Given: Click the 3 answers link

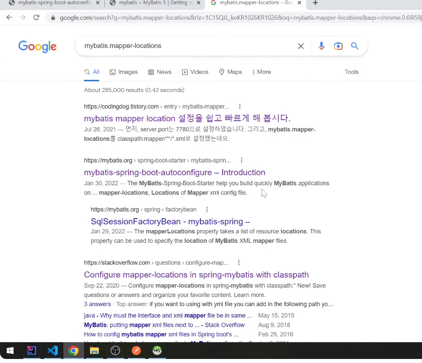Looking at the screenshot, I should pos(98,304).
